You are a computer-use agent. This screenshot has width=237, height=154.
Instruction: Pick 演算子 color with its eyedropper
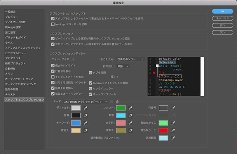(131, 130)
